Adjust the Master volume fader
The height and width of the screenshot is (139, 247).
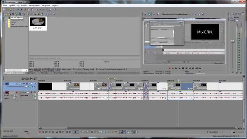(x=232, y=41)
